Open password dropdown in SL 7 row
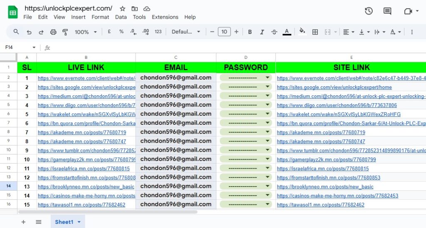 267,132
